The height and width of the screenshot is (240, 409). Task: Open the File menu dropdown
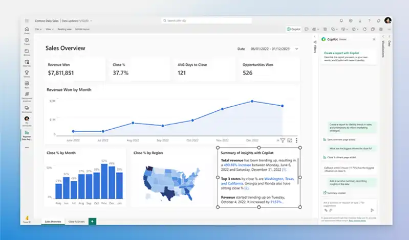tap(38, 29)
